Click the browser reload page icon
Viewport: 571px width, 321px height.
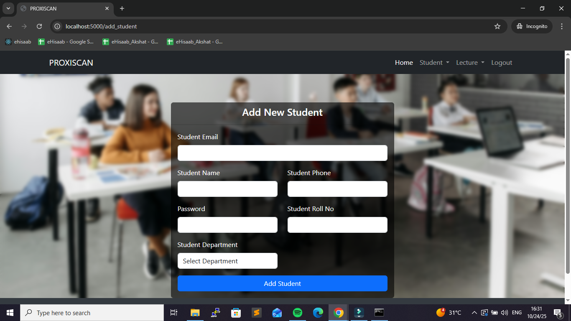point(39,26)
